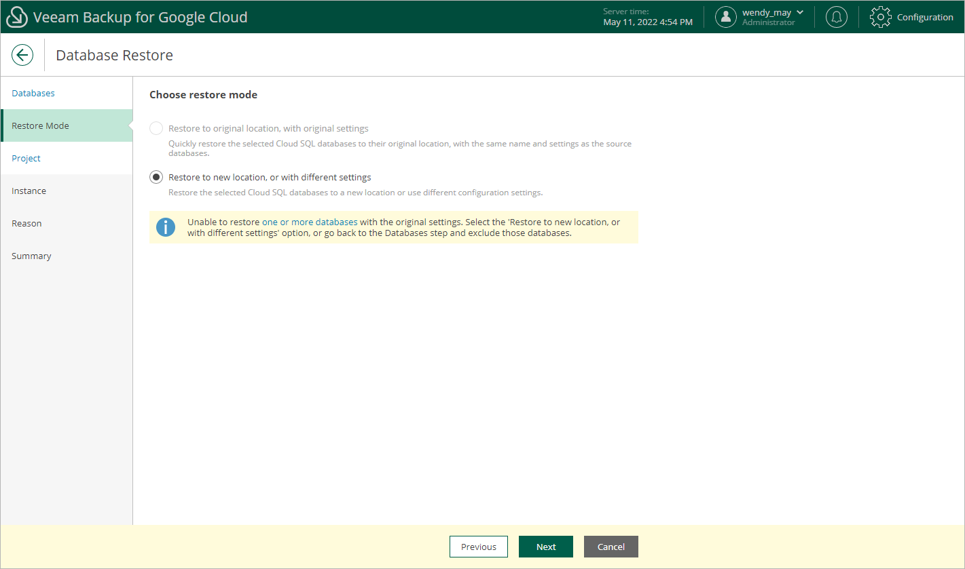The height and width of the screenshot is (569, 965).
Task: Click the Cancel button
Action: (x=611, y=547)
